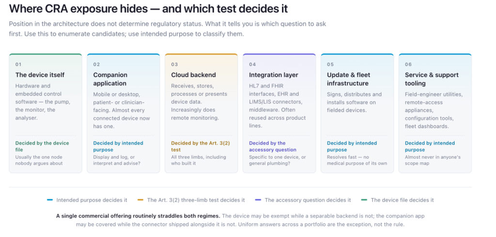The height and width of the screenshot is (237, 496).
Task: Click 'Decided by the accessory question' label
Action: click(x=273, y=146)
